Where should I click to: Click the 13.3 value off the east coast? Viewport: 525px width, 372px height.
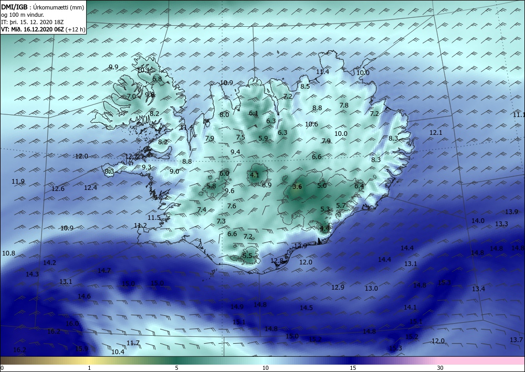click(501, 224)
